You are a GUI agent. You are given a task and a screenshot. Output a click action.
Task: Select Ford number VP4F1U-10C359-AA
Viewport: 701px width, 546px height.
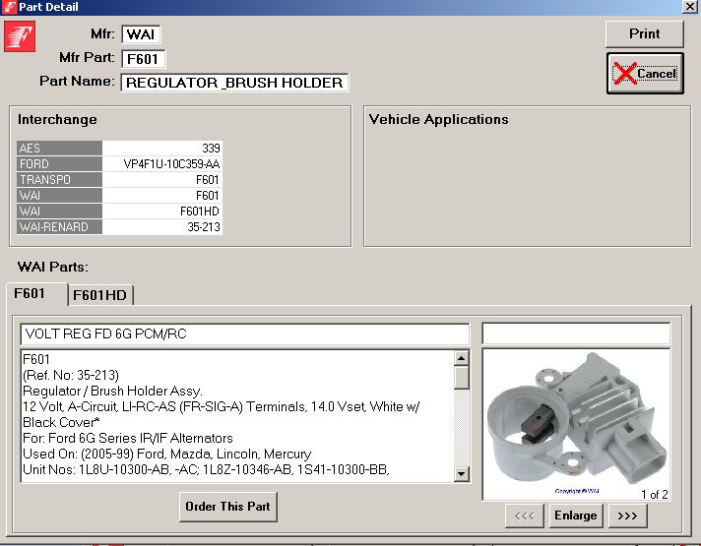pos(162,164)
